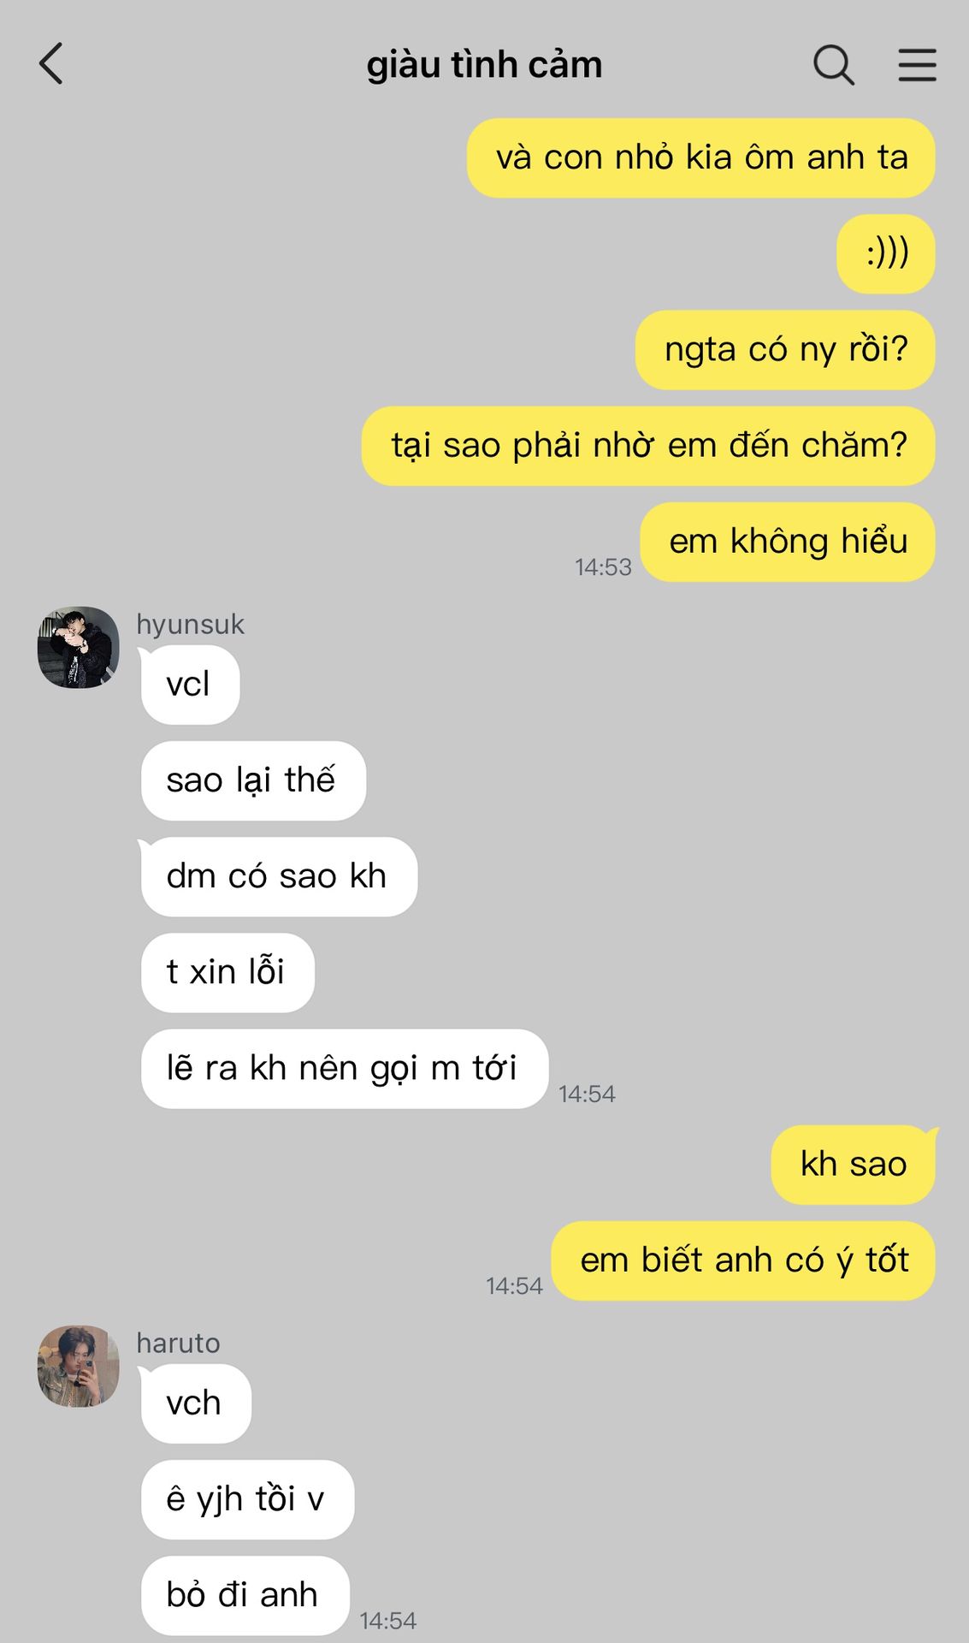Screen dimensions: 969x1643
Task: Select the ":)))" message bubble
Action: click(885, 254)
